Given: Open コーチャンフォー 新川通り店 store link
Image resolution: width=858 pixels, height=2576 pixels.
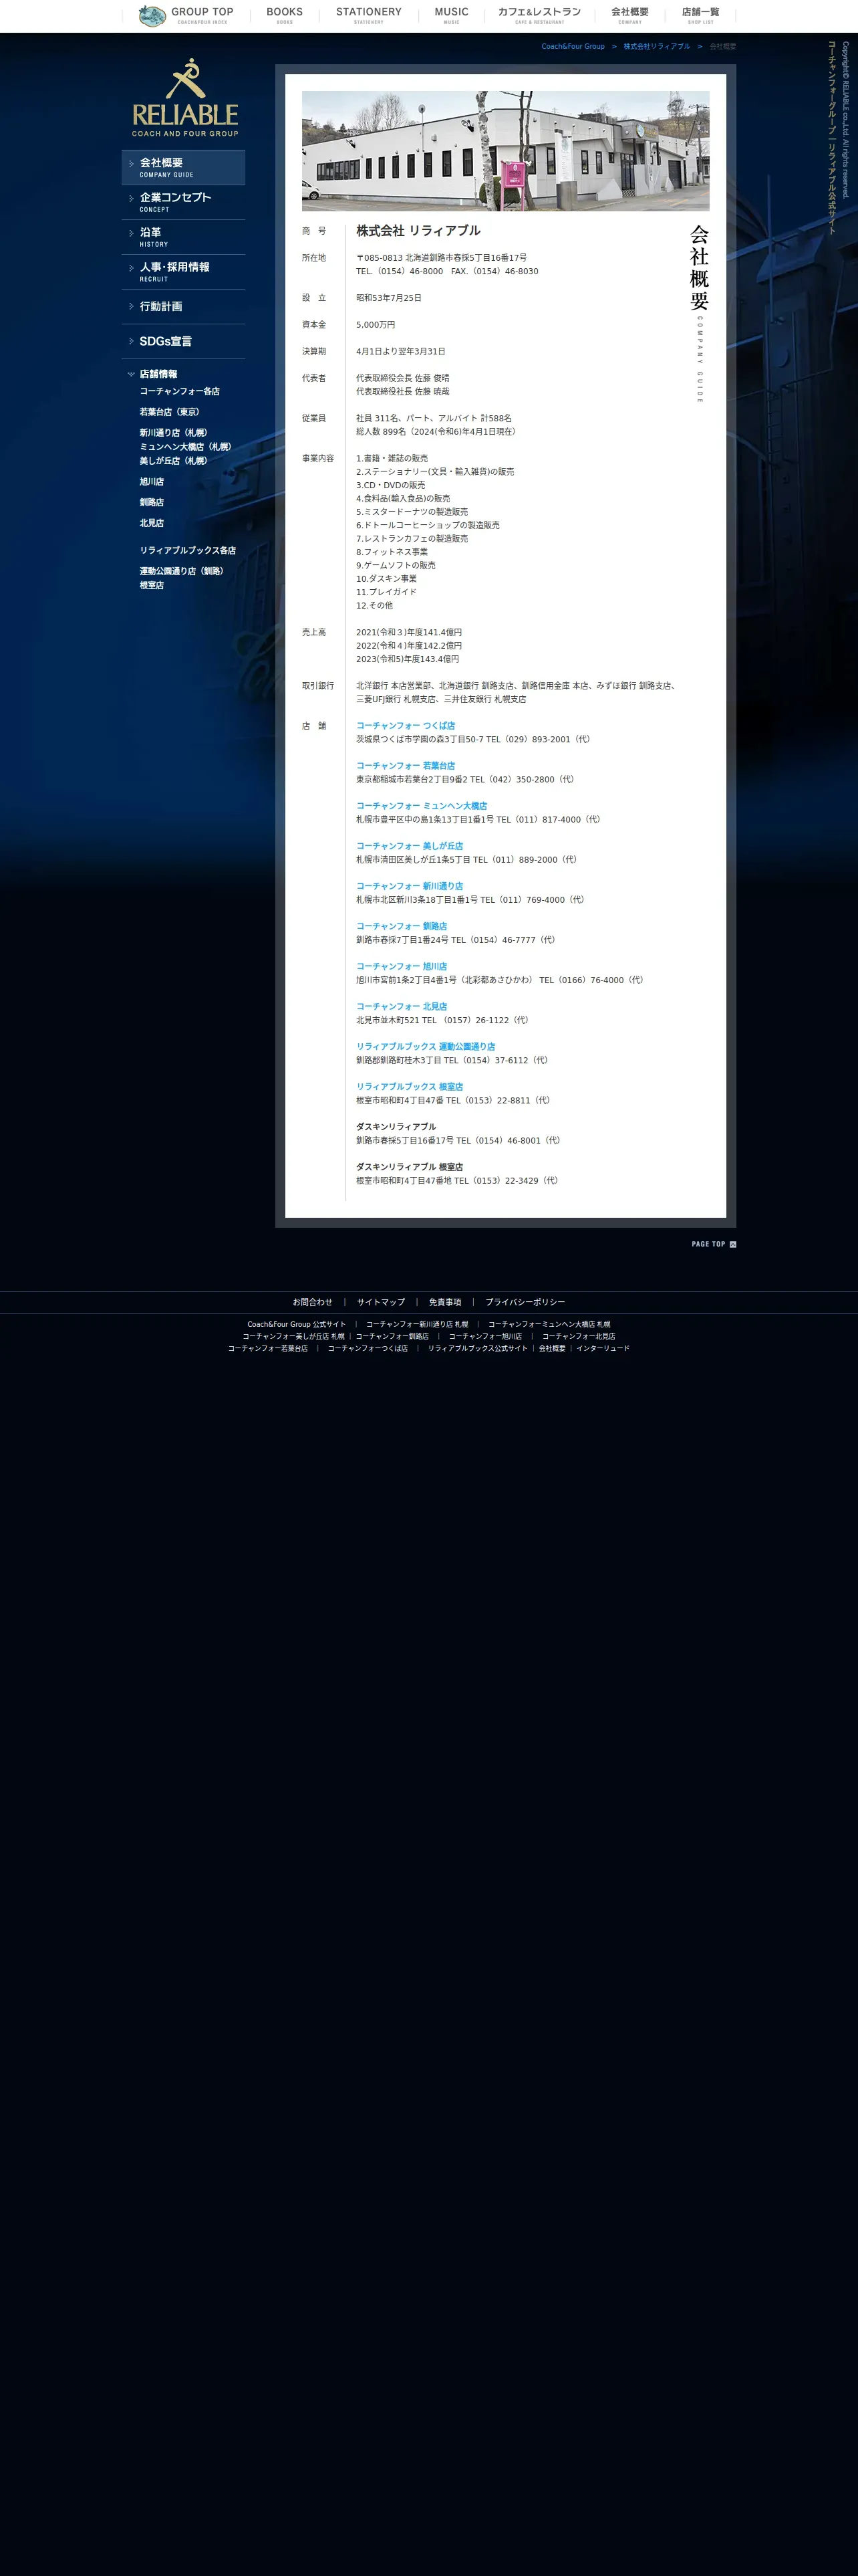Looking at the screenshot, I should (x=410, y=886).
